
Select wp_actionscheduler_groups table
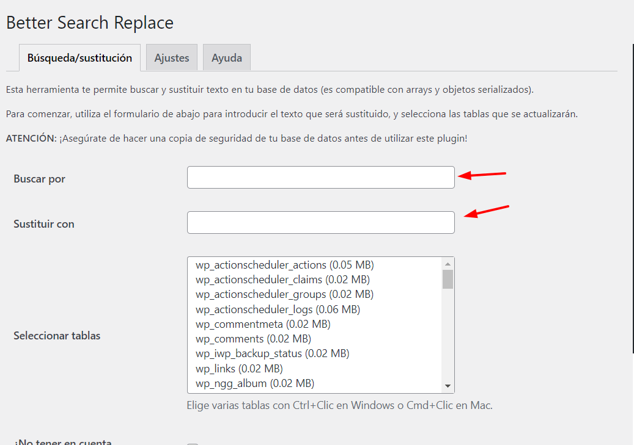(315, 294)
